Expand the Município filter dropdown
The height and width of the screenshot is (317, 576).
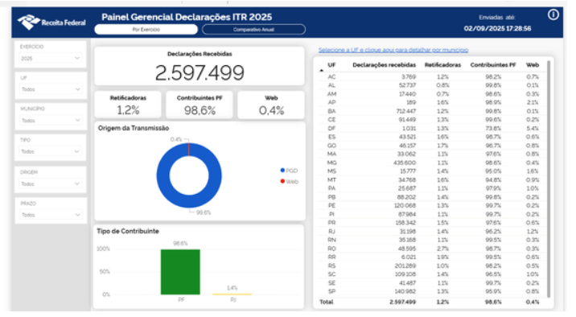pyautogui.click(x=51, y=120)
